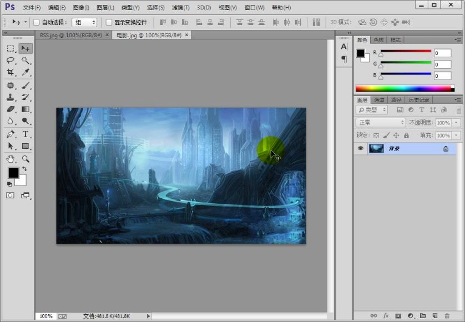Select the Dodge tool

click(x=26, y=121)
